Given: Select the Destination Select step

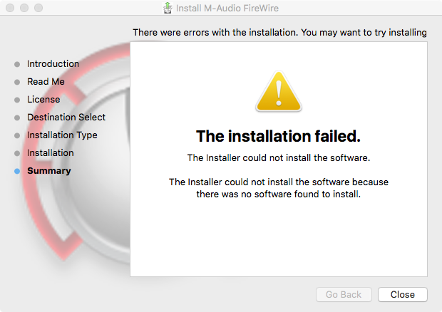Looking at the screenshot, I should (x=66, y=118).
